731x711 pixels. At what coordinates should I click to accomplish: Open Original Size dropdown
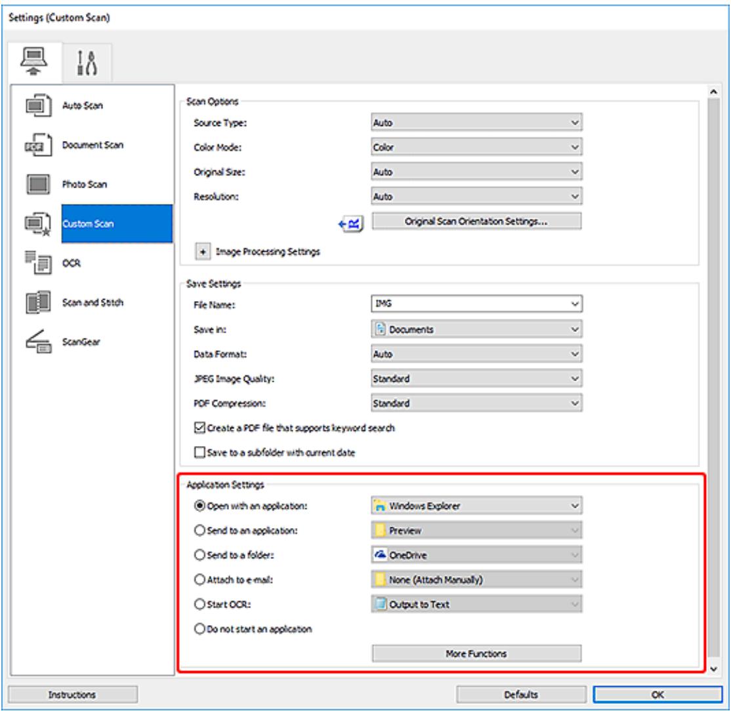click(476, 172)
